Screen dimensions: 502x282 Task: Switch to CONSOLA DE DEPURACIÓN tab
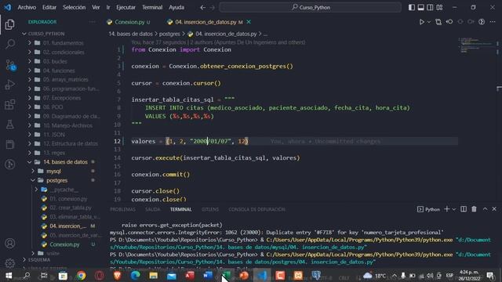coord(256,209)
